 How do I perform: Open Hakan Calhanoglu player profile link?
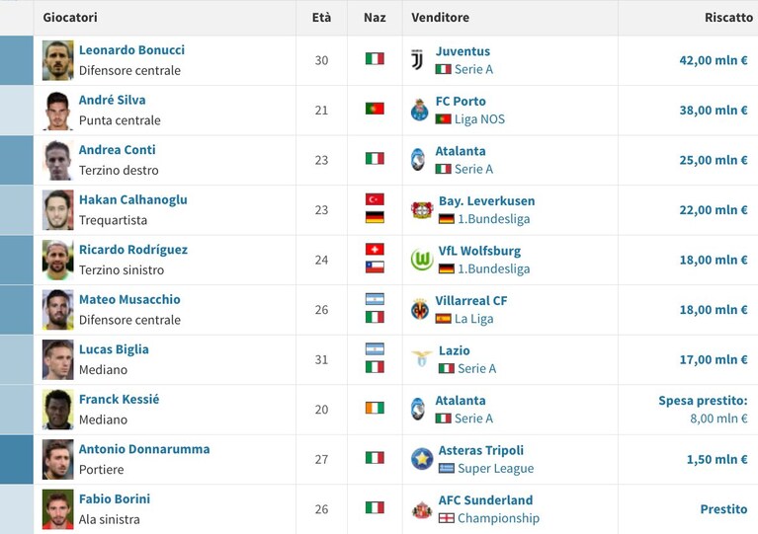pyautogui.click(x=133, y=200)
